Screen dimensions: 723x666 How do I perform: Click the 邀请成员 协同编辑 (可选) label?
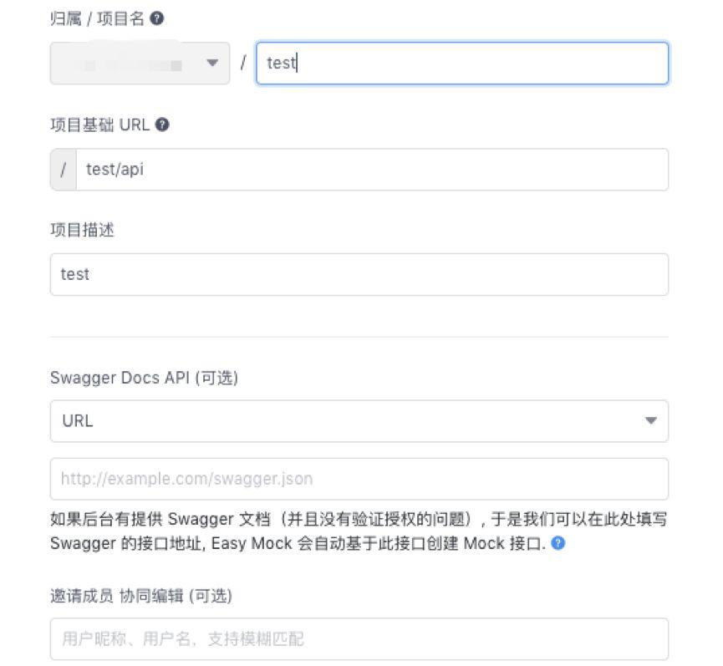coord(140,596)
